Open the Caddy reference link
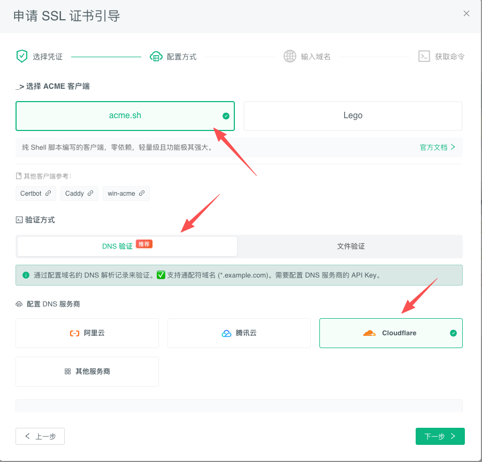The image size is (482, 462). [x=79, y=194]
